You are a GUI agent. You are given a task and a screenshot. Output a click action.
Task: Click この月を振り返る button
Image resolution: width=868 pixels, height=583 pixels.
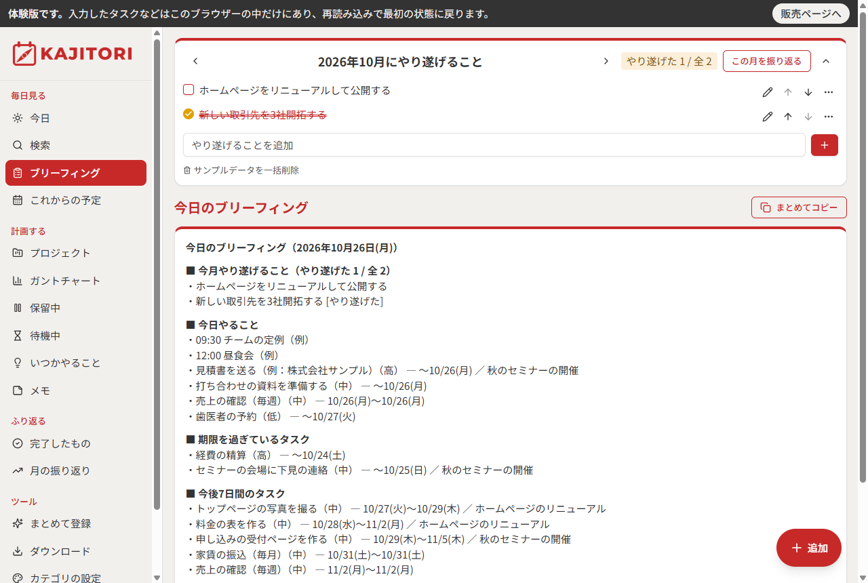pyautogui.click(x=767, y=61)
